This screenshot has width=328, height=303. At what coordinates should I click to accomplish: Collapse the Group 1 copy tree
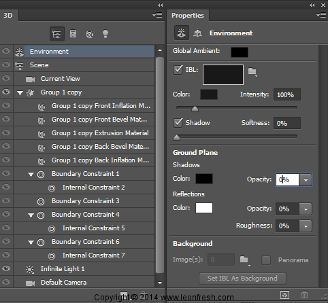(20, 92)
